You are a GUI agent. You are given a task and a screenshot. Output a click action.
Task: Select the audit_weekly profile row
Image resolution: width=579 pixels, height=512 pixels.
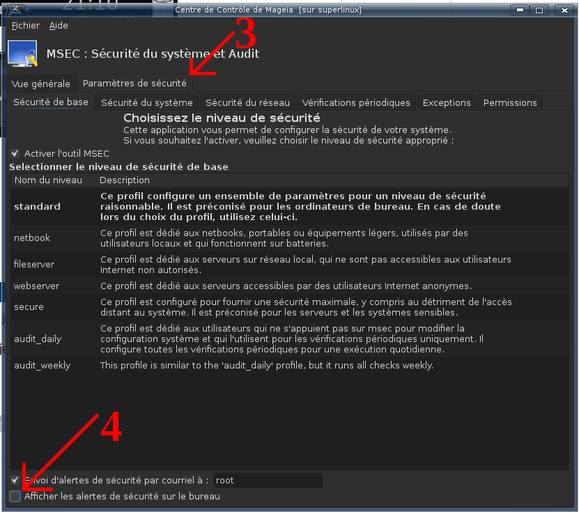[290, 366]
